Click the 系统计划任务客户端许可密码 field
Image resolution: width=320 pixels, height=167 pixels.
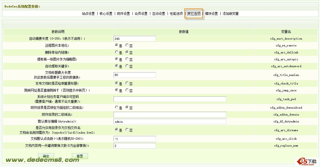pos(169,99)
